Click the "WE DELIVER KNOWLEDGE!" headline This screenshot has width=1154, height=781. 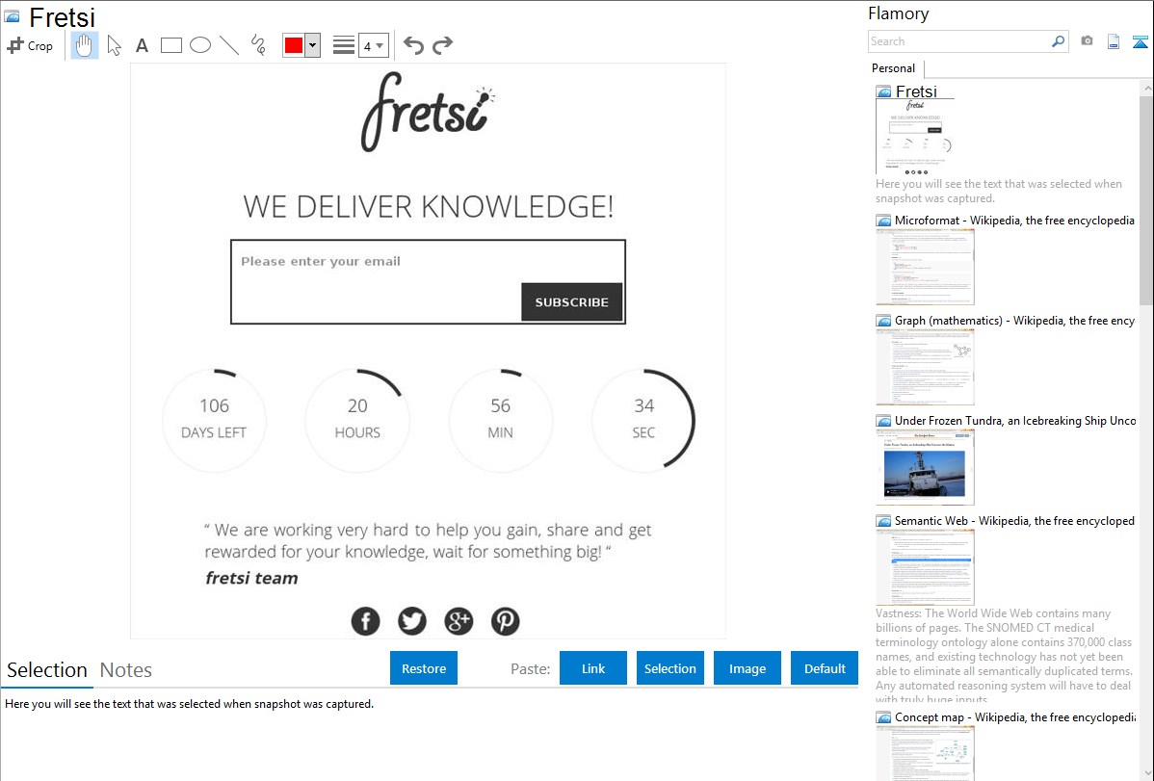tap(429, 207)
